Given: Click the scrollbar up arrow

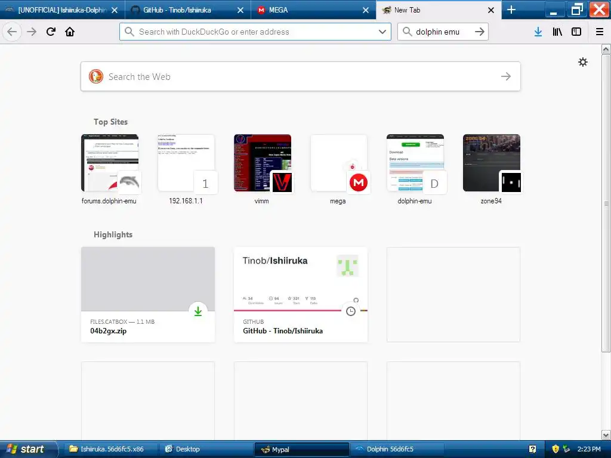Looking at the screenshot, I should (x=606, y=49).
